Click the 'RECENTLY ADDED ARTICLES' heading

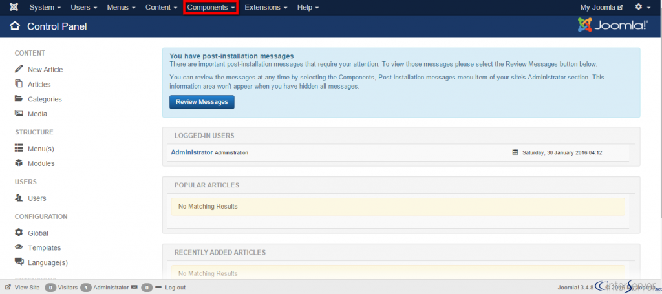[220, 252]
